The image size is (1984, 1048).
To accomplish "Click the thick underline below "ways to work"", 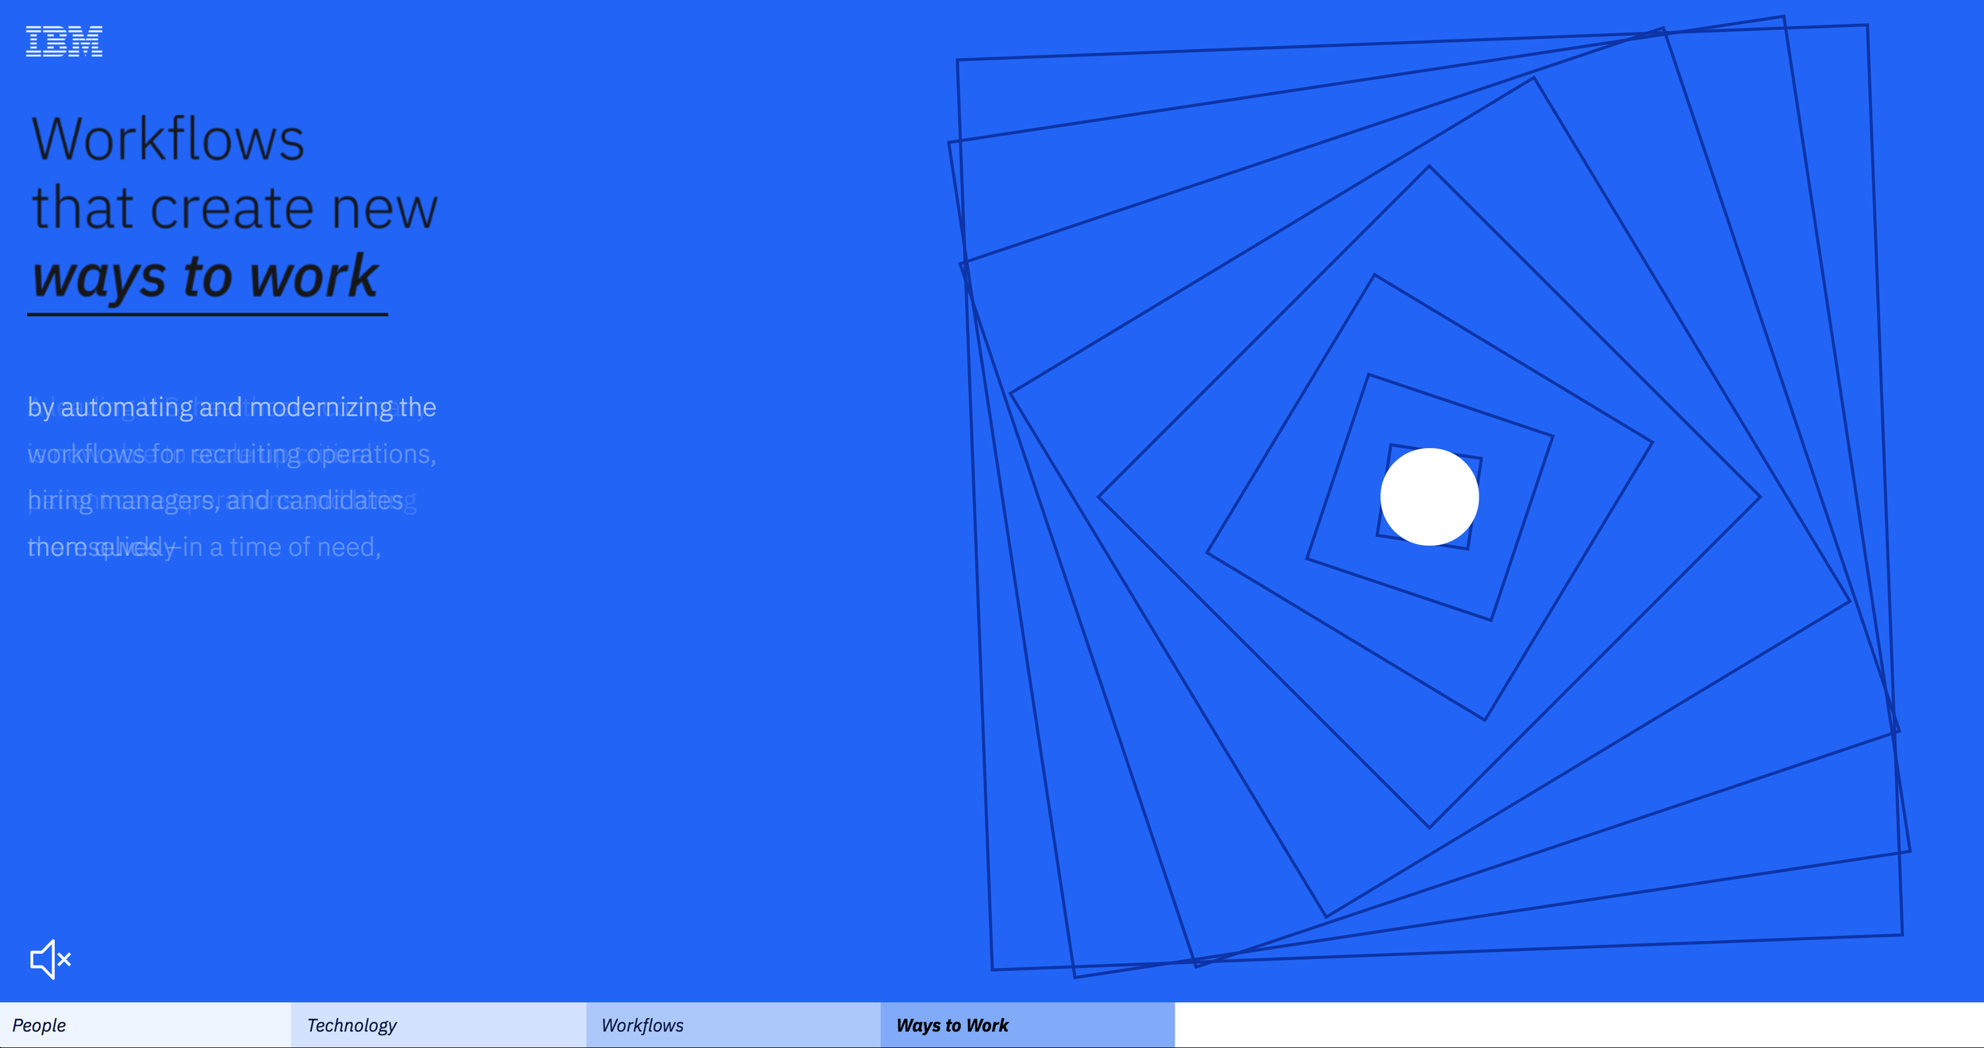I will tap(207, 314).
